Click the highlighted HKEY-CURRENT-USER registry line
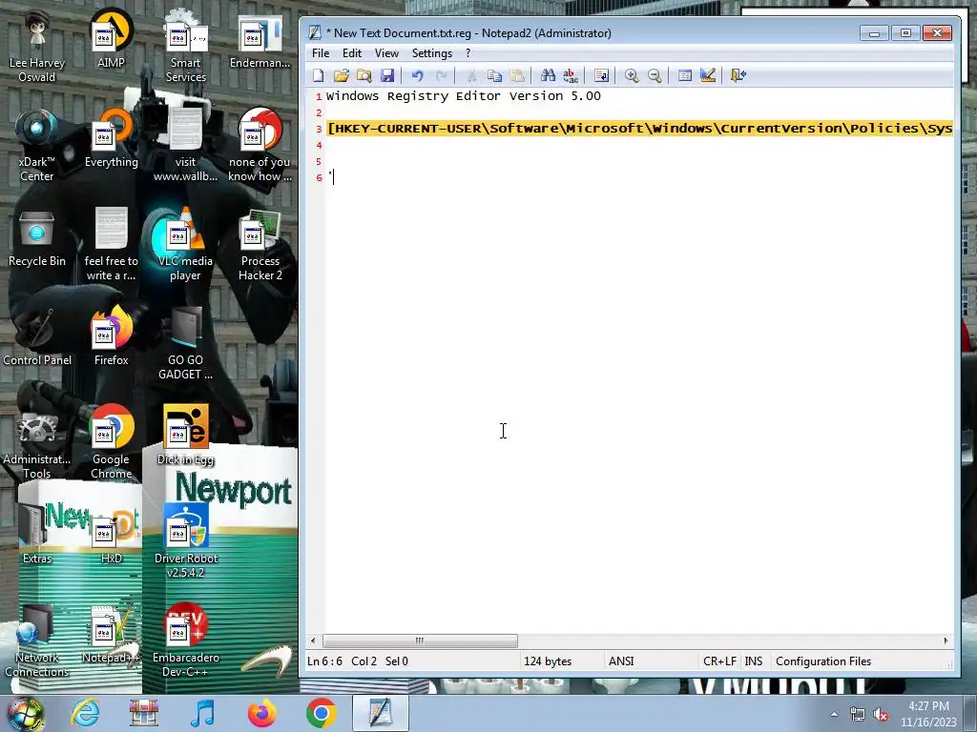977x732 pixels. 640,129
